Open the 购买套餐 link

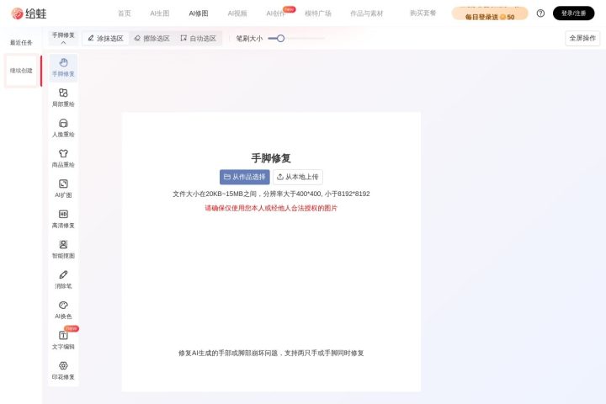click(x=423, y=13)
